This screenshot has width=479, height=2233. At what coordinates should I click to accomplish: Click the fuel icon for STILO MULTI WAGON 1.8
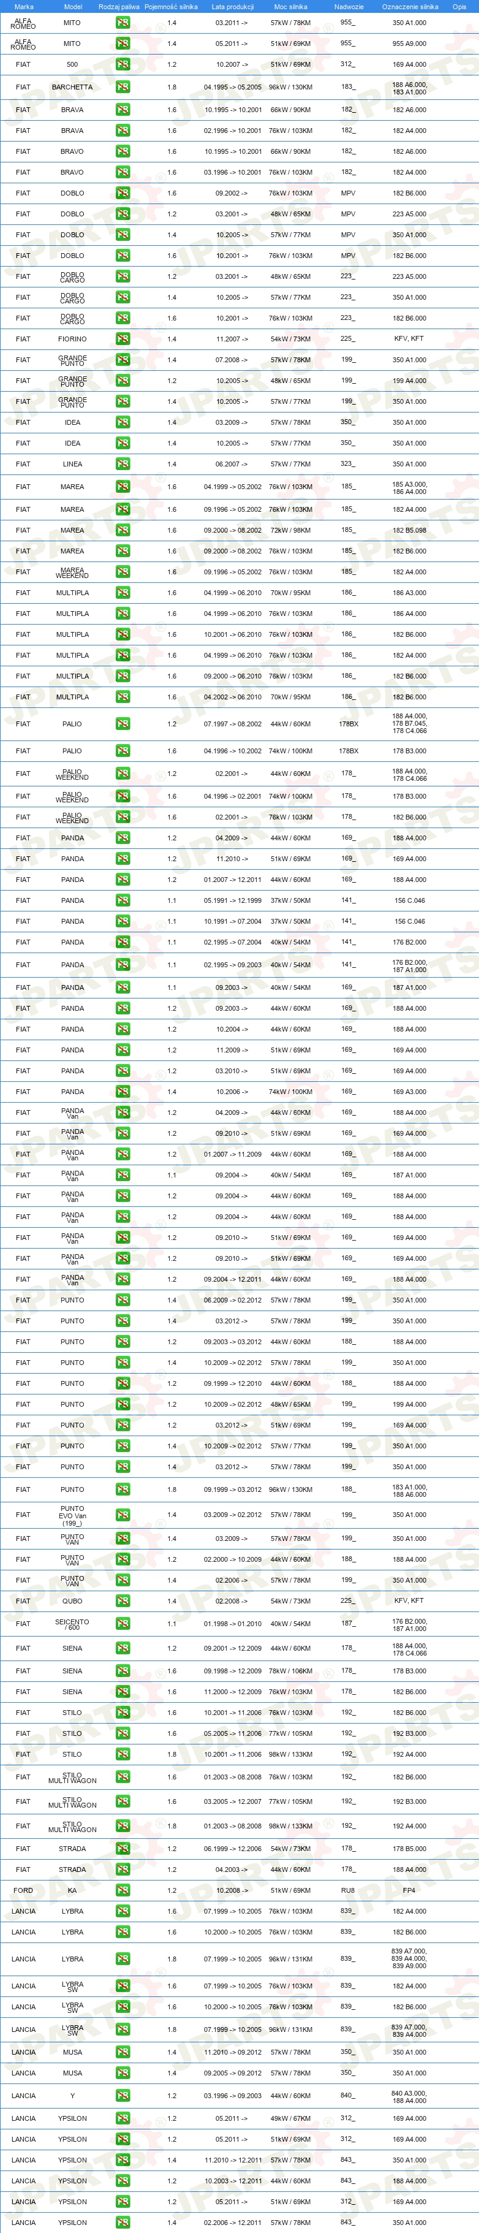123,1825
